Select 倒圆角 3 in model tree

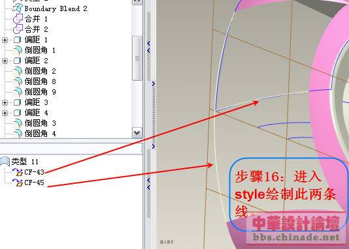(41, 123)
